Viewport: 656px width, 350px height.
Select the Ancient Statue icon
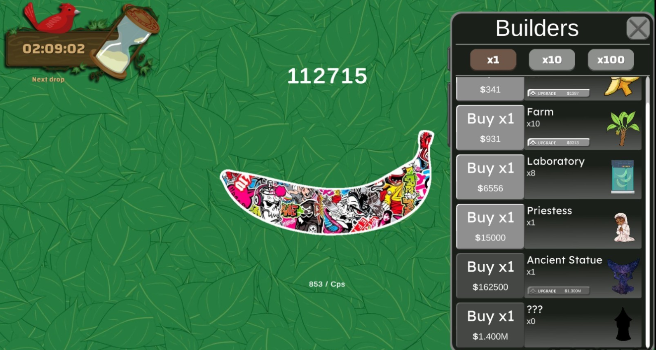pos(623,276)
